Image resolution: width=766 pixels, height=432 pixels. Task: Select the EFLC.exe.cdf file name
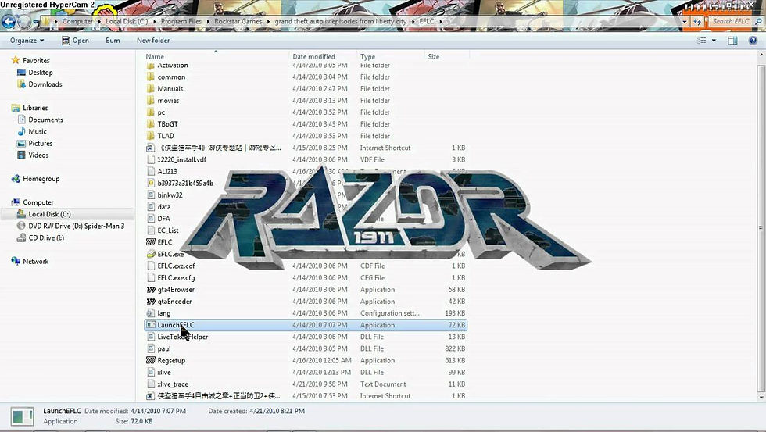pos(176,266)
